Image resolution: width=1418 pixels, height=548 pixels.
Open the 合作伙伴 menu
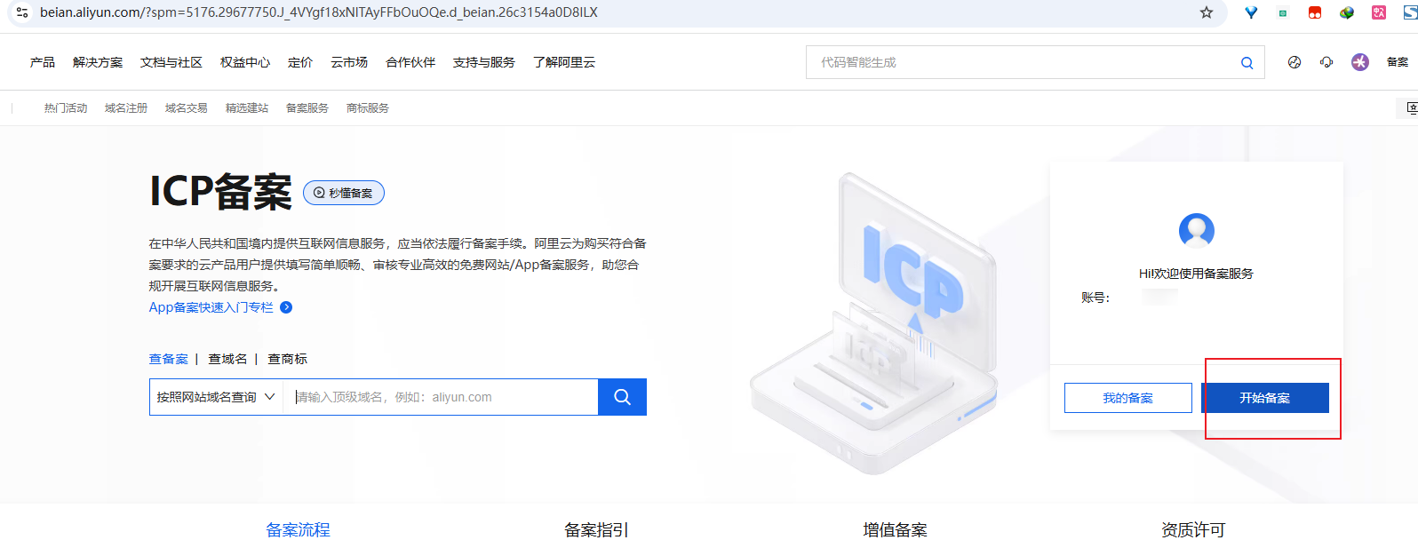click(410, 62)
